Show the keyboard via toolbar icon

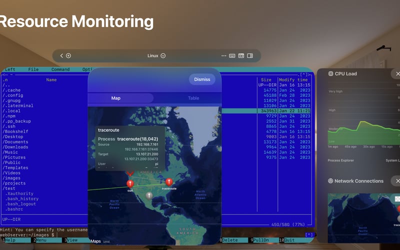(232, 55)
